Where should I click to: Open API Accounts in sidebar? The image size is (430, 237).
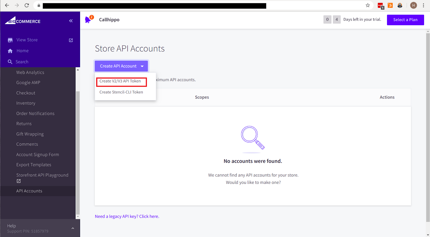click(29, 191)
